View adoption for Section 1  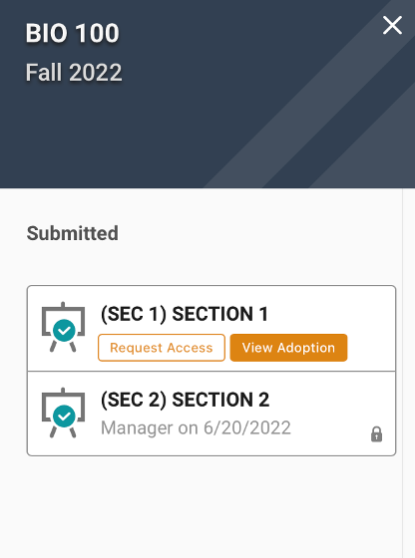point(288,348)
